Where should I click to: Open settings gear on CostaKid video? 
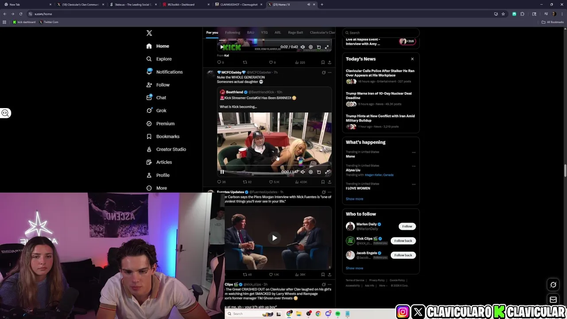311,172
